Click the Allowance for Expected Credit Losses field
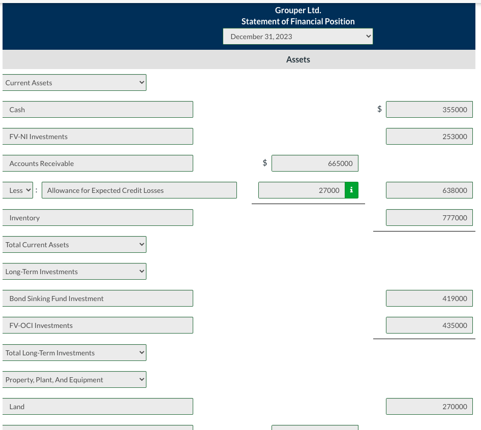The width and height of the screenshot is (481, 430). pyautogui.click(x=139, y=190)
